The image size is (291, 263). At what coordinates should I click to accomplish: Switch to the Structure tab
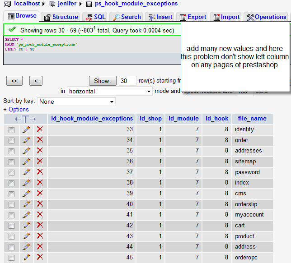(x=61, y=17)
